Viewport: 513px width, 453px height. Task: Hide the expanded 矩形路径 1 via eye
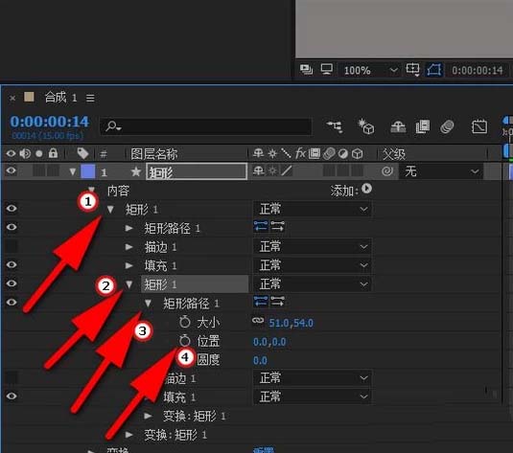(x=12, y=302)
